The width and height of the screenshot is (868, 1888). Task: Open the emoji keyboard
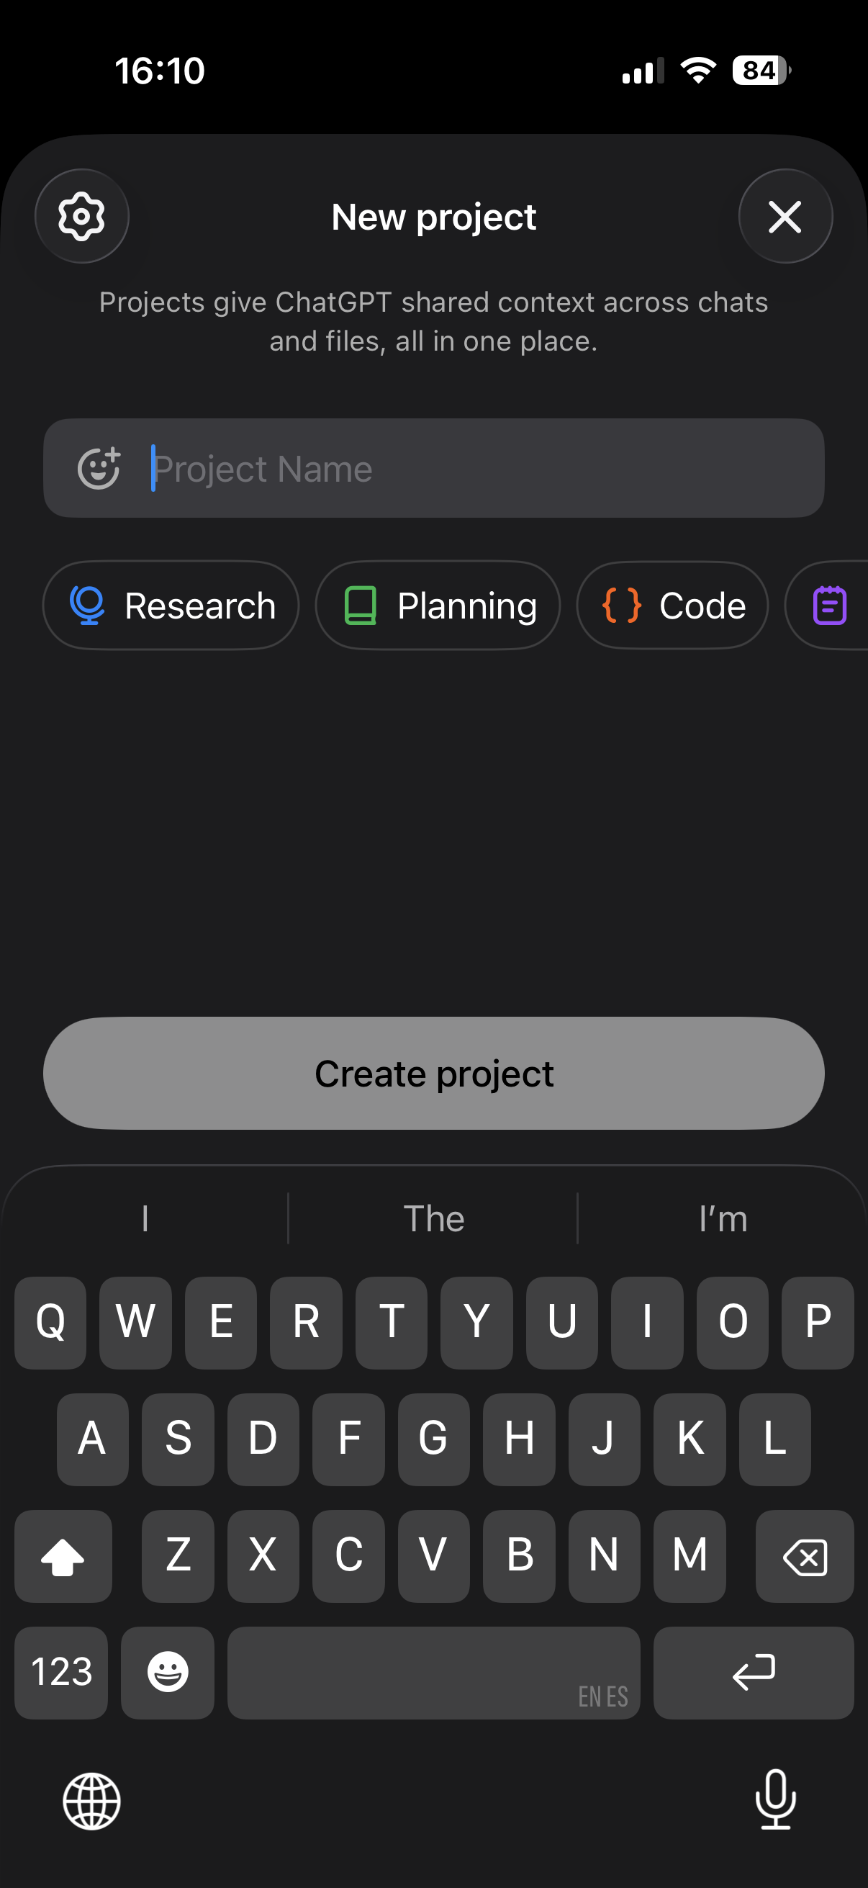(168, 1672)
